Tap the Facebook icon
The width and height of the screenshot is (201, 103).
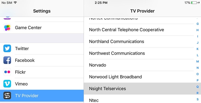pyautogui.click(x=7, y=60)
